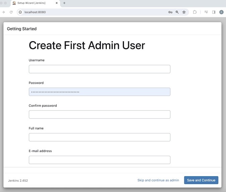
Task: Open the browser extensions puzzle icon
Action: (195, 12)
